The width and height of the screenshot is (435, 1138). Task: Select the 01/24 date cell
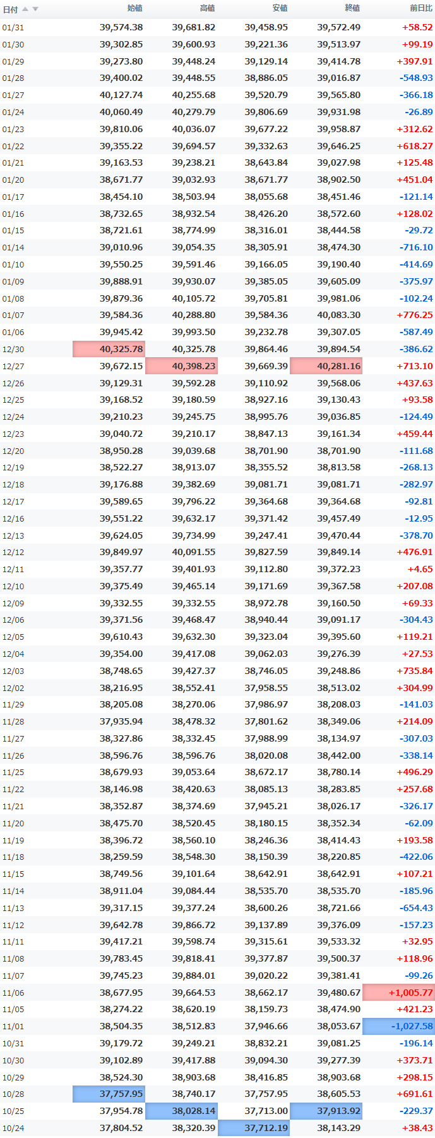(x=13, y=113)
